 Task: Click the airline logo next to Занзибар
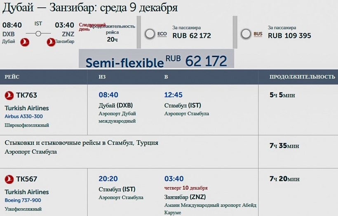click(x=51, y=42)
